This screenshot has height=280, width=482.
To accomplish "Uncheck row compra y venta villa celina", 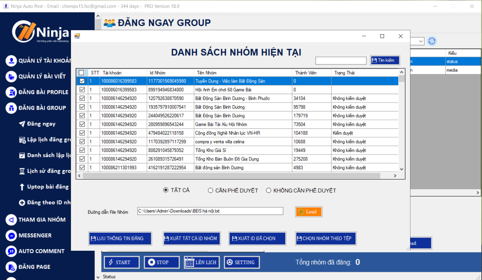I will coord(82,142).
